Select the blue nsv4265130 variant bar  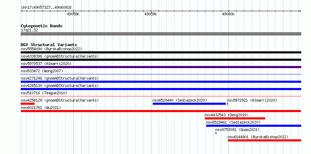point(161,89)
